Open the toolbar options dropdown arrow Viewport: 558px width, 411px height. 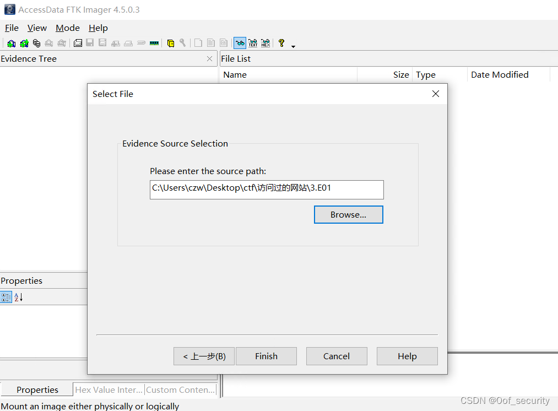[293, 47]
